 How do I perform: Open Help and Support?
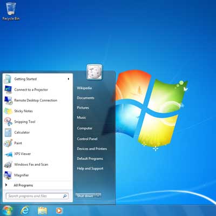click(x=90, y=168)
